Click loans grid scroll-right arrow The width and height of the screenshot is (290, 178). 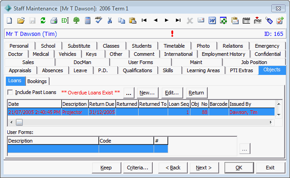pyautogui.click(x=271, y=122)
